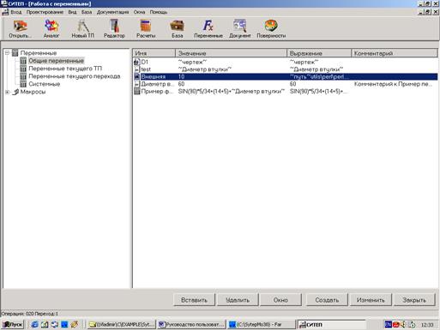Select the D1 variable row icon
Viewport: 440px width, 330px height.
[137, 62]
